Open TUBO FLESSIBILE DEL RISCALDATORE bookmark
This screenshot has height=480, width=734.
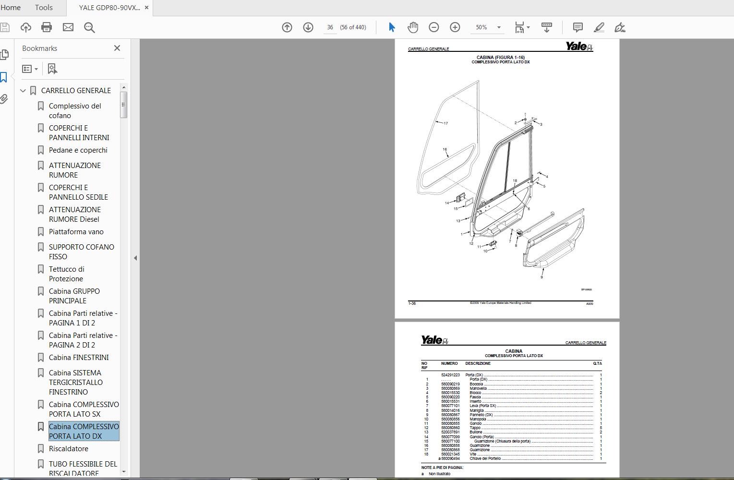83,469
